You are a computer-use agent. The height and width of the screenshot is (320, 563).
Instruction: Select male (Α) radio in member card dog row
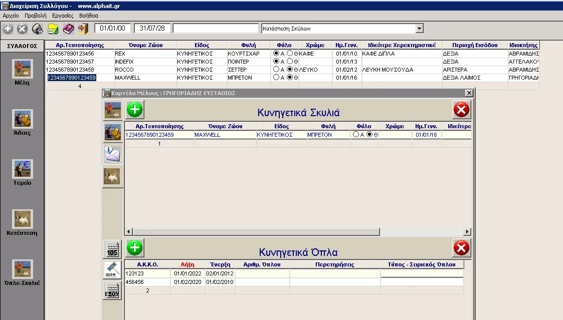(x=356, y=134)
